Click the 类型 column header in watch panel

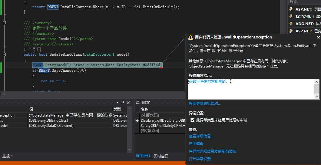[120, 109]
